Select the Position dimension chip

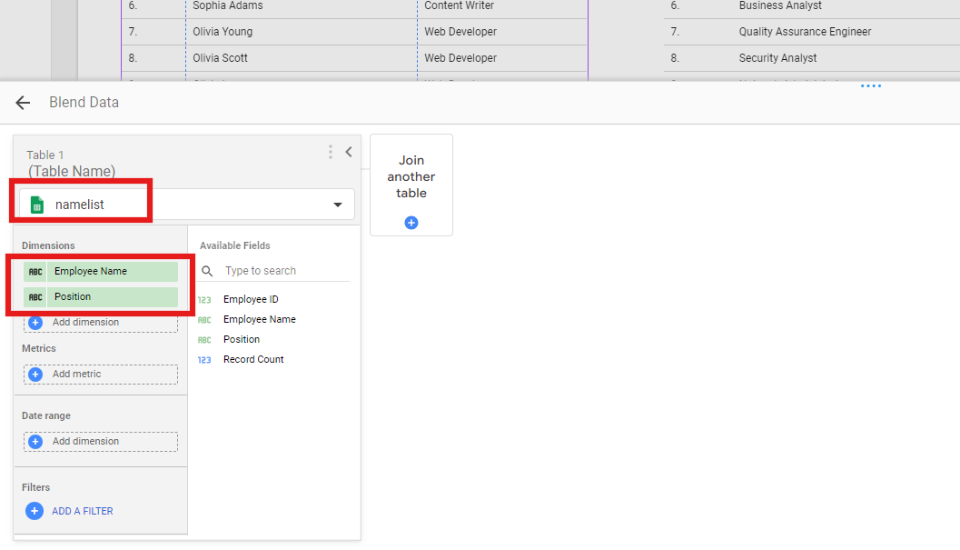point(112,296)
